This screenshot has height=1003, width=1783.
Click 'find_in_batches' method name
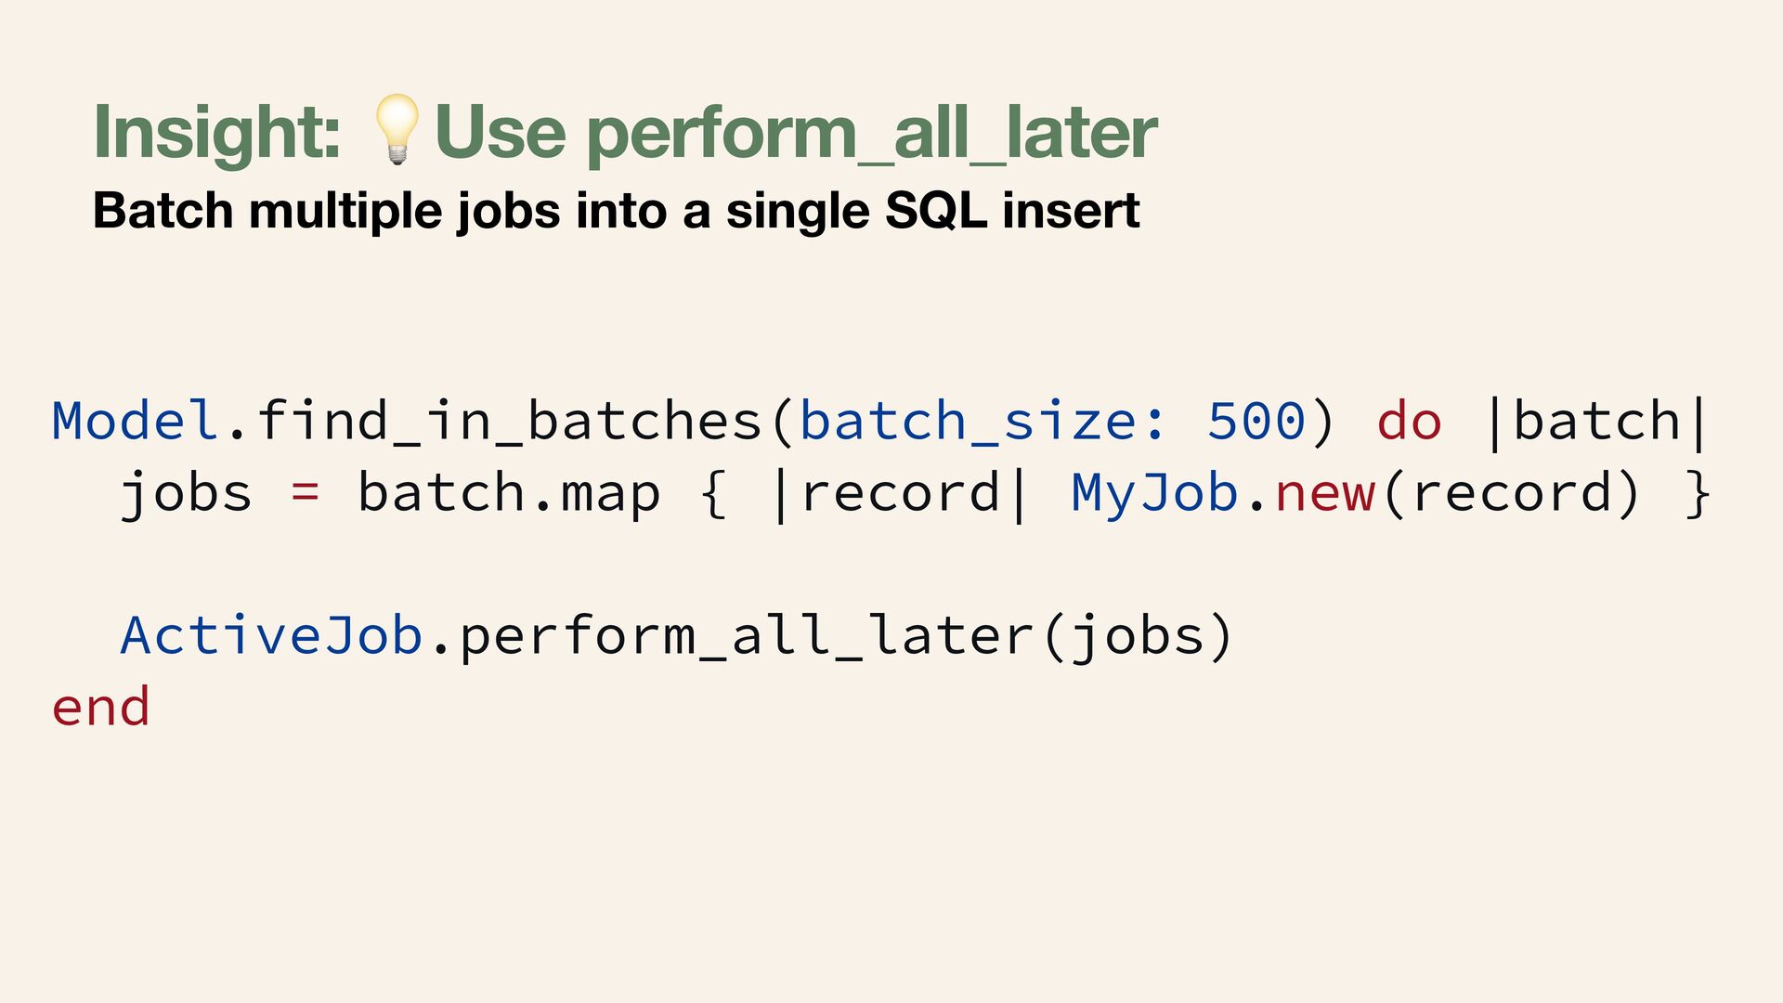coord(509,422)
